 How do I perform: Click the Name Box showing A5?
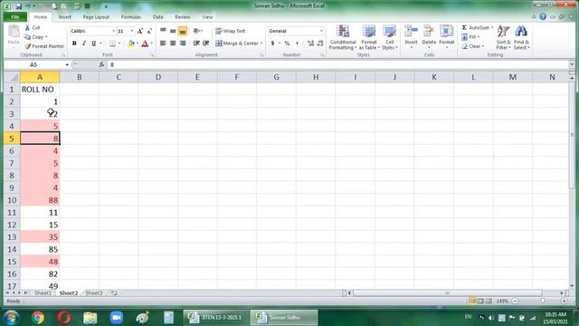(33, 64)
